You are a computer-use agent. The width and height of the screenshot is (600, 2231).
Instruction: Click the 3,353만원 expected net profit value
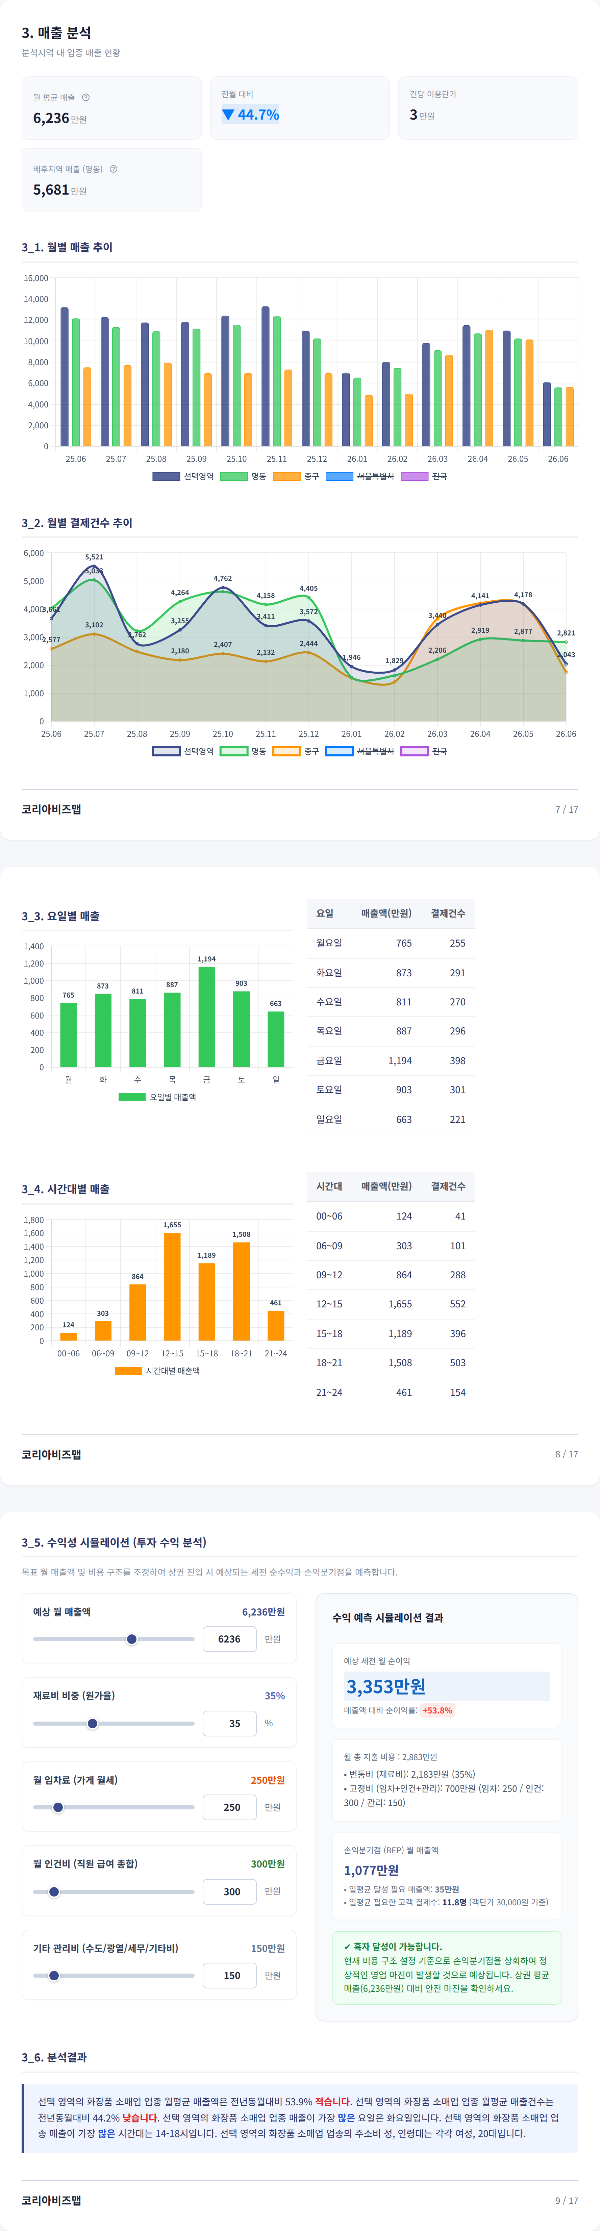(x=386, y=1686)
